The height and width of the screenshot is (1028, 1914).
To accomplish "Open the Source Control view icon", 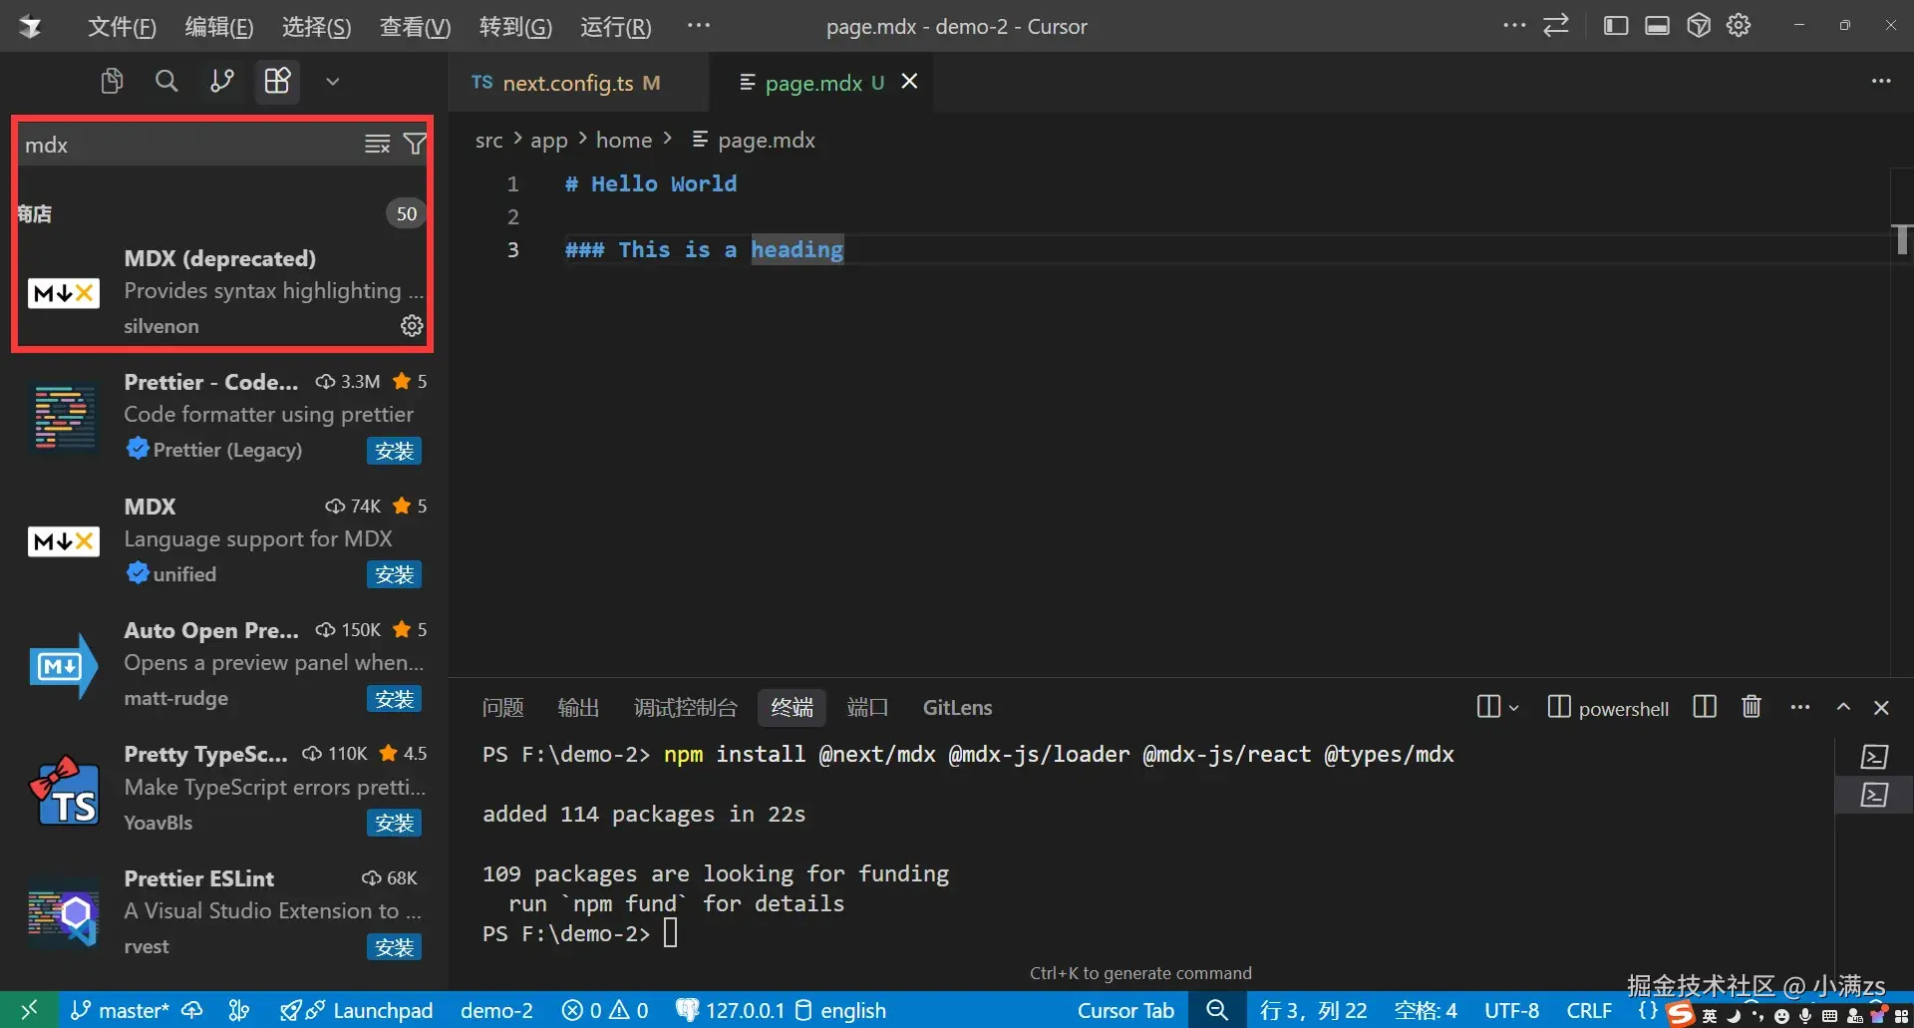I will pyautogui.click(x=222, y=81).
